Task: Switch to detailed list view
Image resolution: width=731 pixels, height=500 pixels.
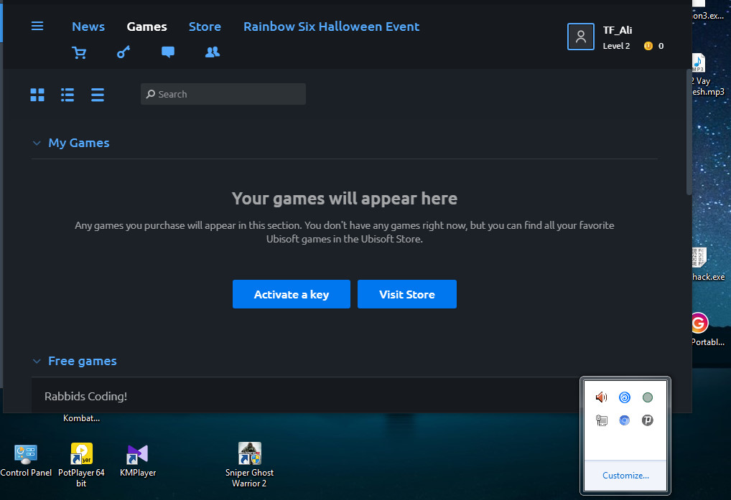Action: [67, 94]
